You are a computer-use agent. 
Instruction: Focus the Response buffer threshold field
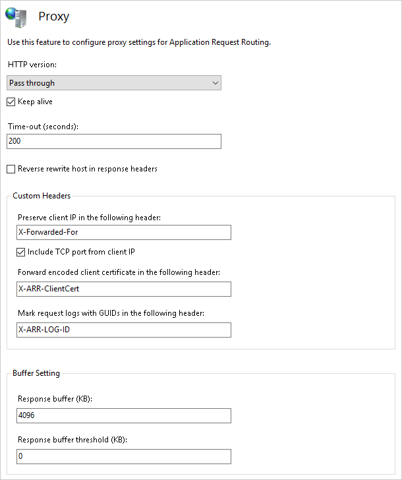click(124, 456)
